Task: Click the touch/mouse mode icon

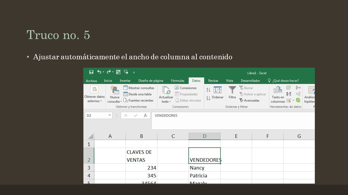Action: pos(126,72)
